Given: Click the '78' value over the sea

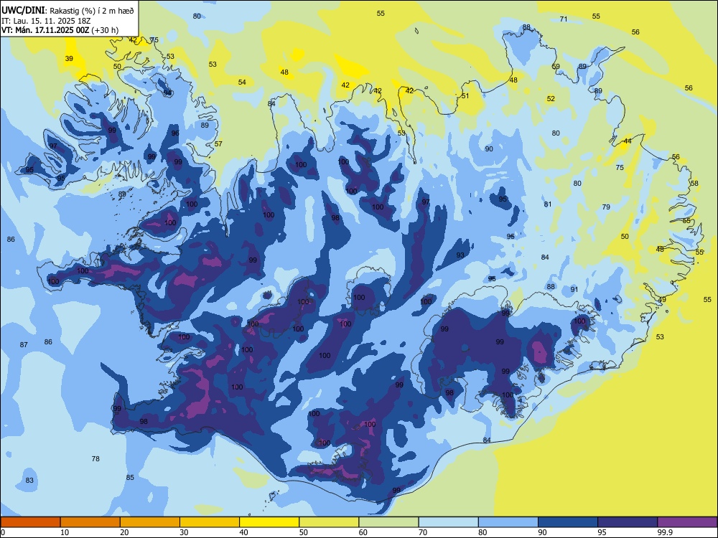Looking at the screenshot, I should pos(95,458).
